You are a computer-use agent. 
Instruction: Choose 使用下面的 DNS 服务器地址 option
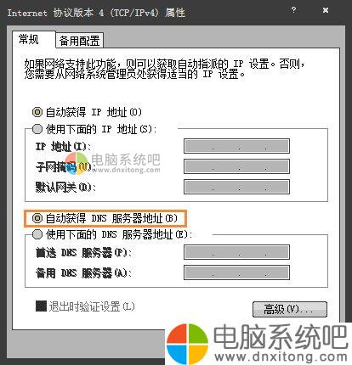tap(37, 234)
